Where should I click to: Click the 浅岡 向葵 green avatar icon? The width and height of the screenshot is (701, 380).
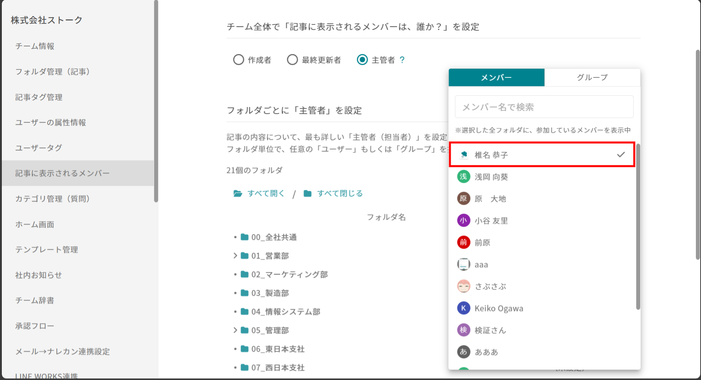[463, 177]
